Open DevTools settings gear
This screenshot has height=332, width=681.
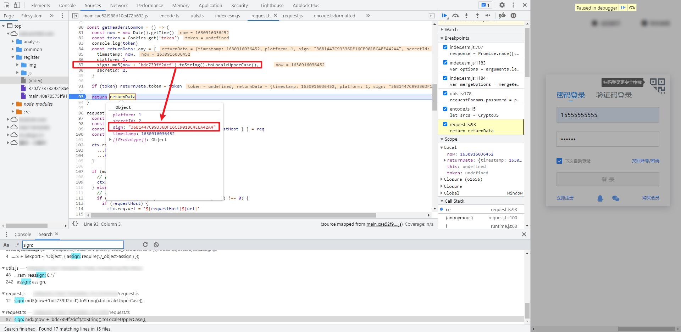[x=502, y=5]
